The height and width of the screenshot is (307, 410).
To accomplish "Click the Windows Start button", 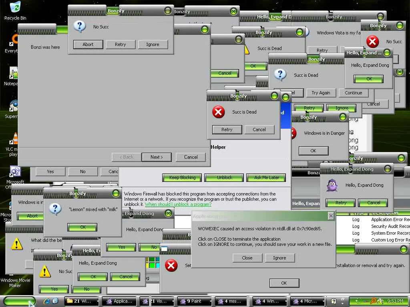I will (20, 301).
